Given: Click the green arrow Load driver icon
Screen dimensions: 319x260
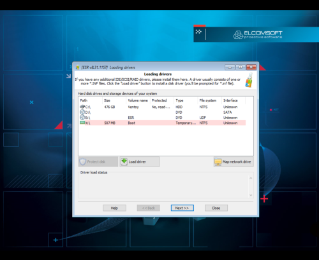Looking at the screenshot, I should click(x=124, y=161).
